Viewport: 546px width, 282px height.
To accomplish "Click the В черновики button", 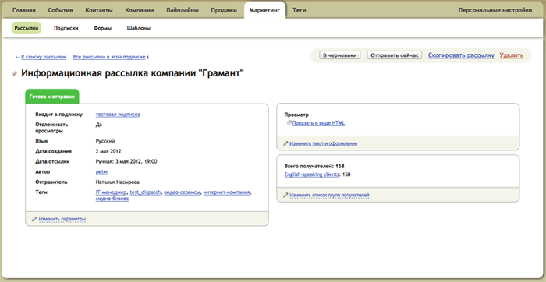I will pos(340,55).
